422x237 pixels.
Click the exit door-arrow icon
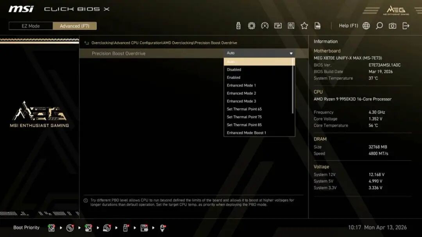[x=406, y=26]
